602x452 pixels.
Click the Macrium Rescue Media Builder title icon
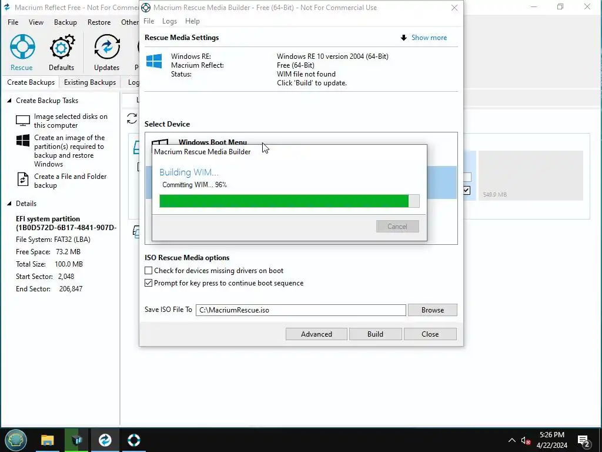point(146,7)
